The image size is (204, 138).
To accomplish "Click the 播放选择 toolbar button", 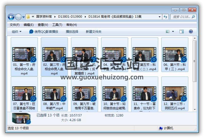I will [x=72, y=31].
